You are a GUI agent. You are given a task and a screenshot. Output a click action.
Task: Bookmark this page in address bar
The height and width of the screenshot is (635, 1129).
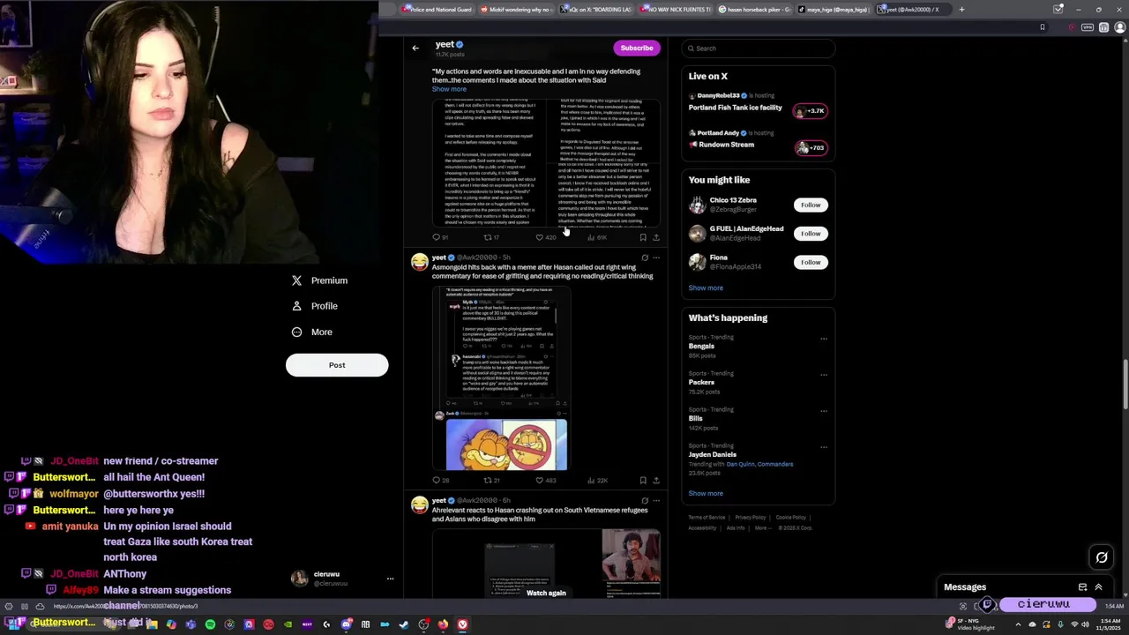[1042, 27]
